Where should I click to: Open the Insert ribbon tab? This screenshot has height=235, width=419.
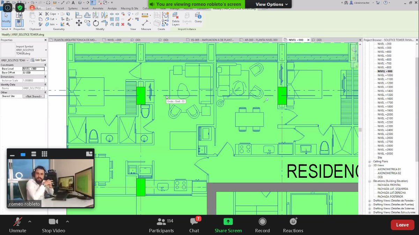(85, 8)
